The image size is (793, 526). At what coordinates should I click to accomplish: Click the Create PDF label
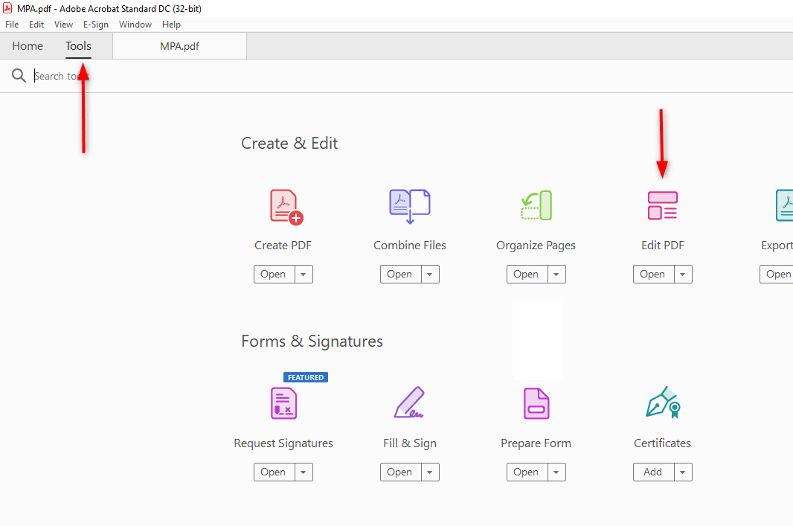point(283,246)
